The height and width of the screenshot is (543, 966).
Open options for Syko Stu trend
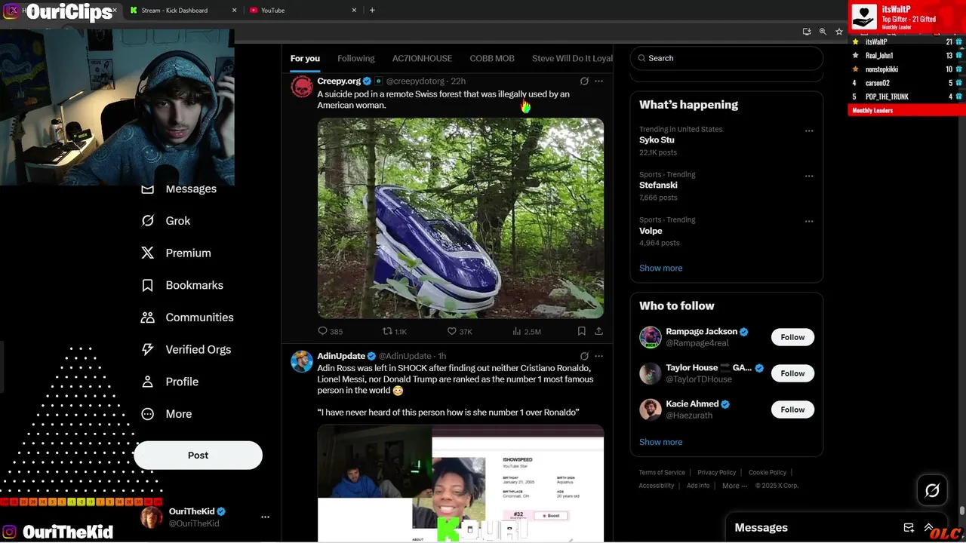[x=809, y=130]
